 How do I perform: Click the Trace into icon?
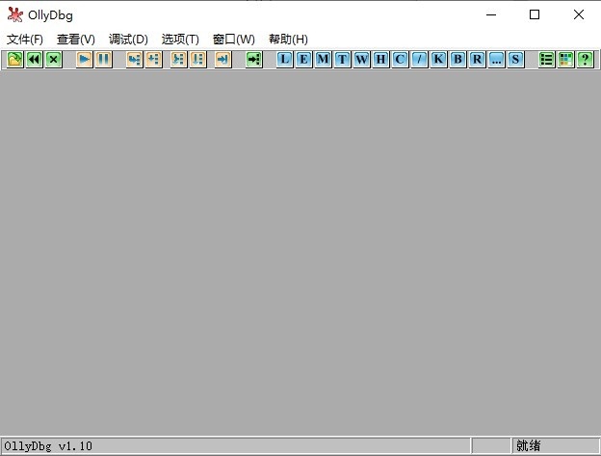(178, 60)
